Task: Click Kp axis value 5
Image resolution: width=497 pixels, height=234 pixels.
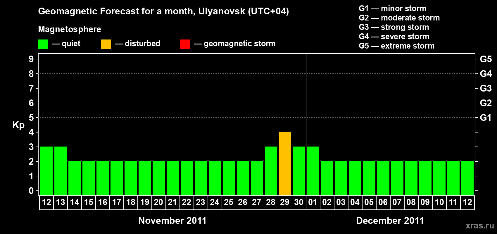Action: (x=31, y=118)
